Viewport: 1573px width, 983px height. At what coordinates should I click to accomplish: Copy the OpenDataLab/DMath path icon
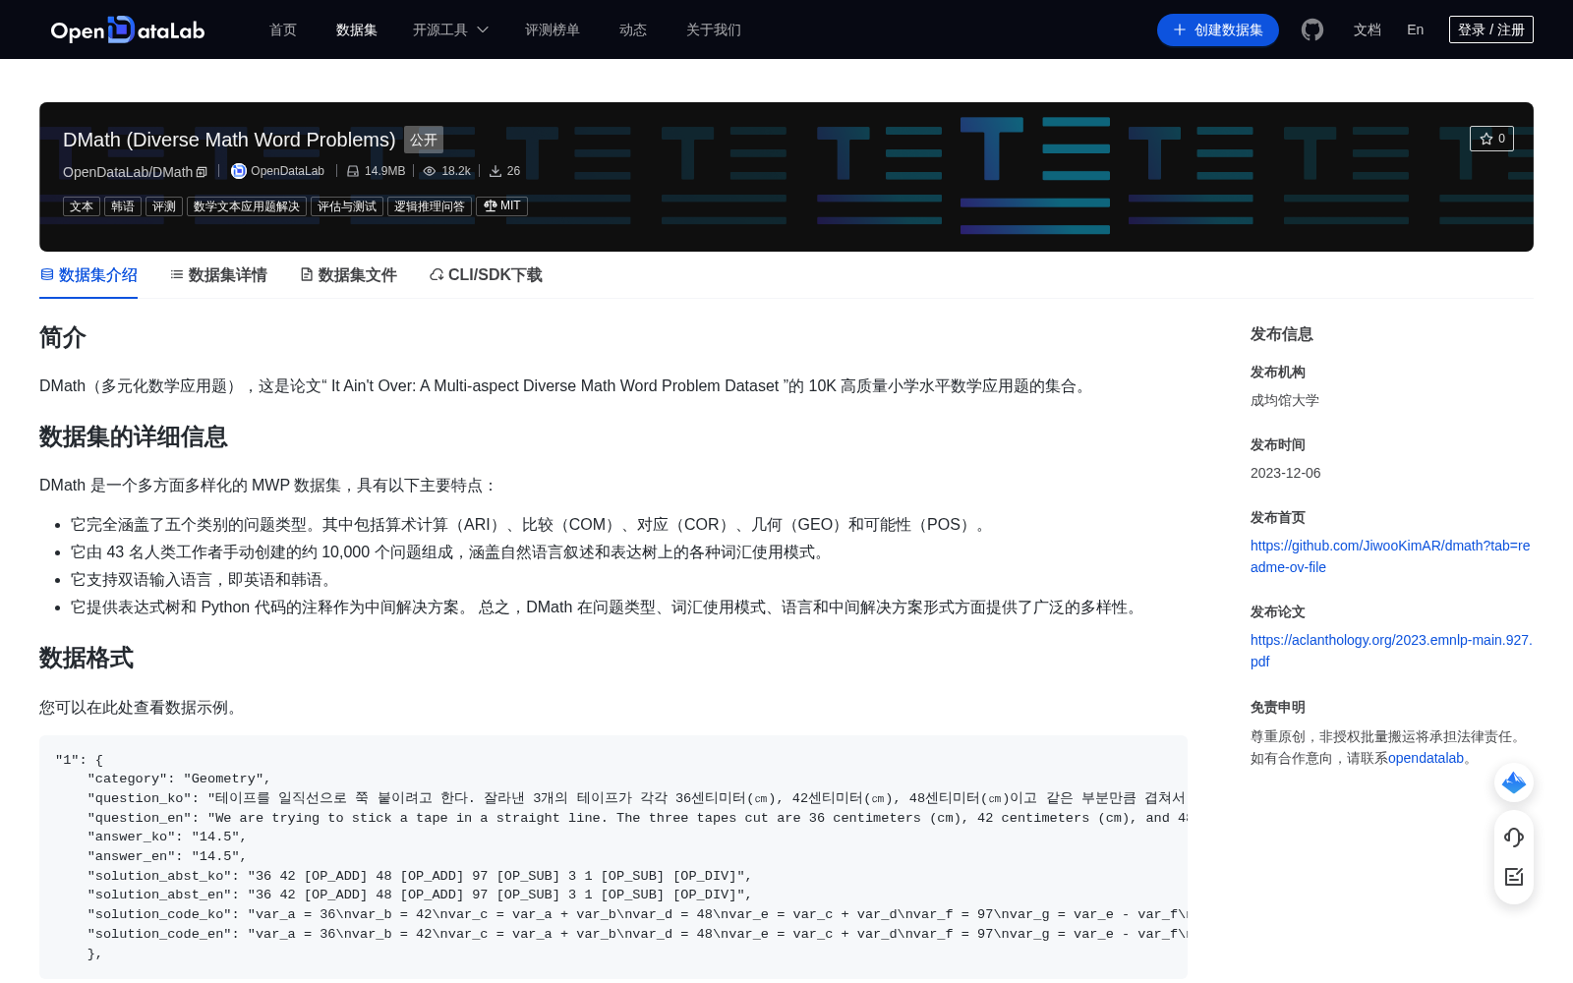click(202, 172)
